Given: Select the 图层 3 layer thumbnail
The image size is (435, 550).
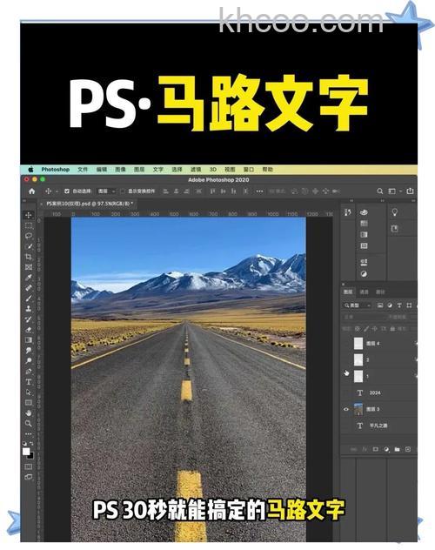Looking at the screenshot, I should (x=358, y=409).
